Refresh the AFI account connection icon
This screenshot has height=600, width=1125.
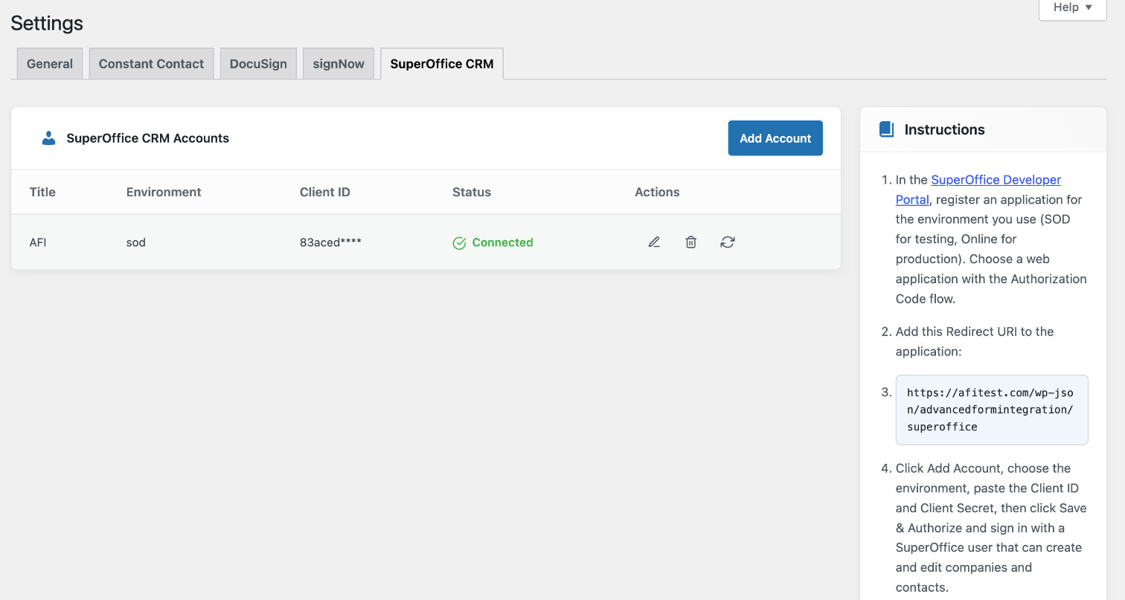tap(728, 242)
